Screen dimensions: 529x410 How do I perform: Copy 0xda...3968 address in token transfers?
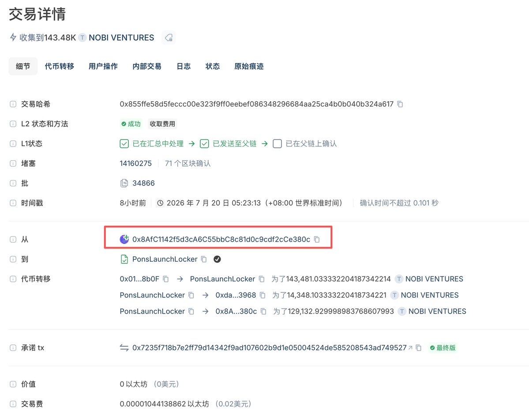click(x=263, y=295)
